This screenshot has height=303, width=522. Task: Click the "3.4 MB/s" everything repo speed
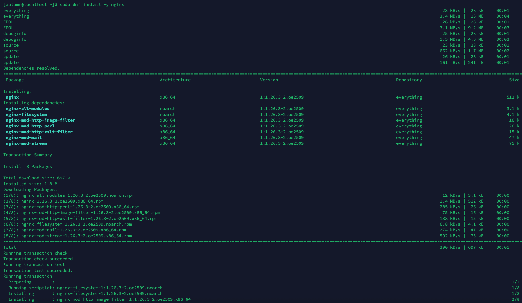click(x=450, y=16)
